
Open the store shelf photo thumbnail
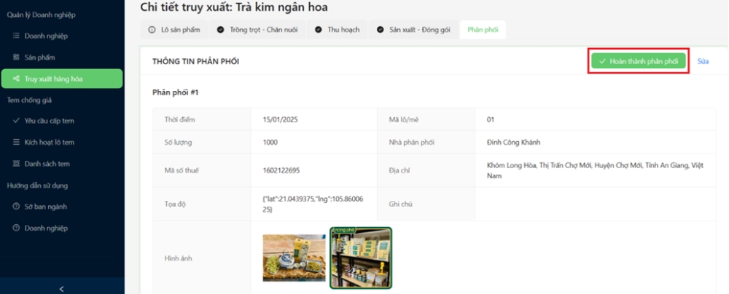tap(361, 258)
